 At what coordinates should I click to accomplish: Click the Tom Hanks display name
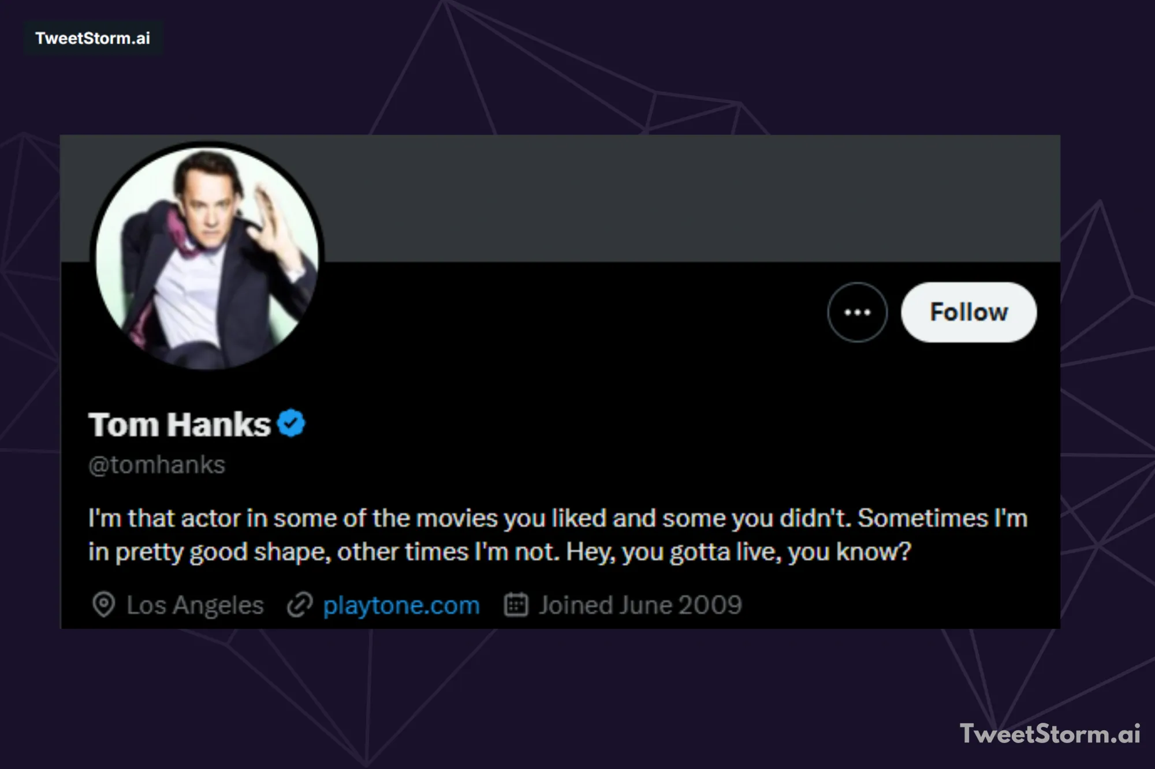[180, 425]
